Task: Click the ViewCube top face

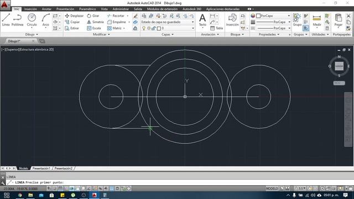Action: 339,66
